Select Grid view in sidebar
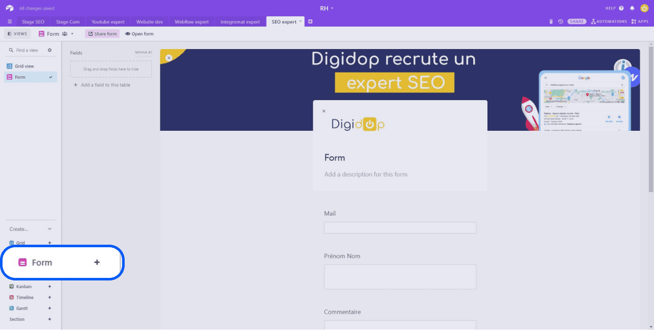The image size is (654, 330). click(31, 66)
